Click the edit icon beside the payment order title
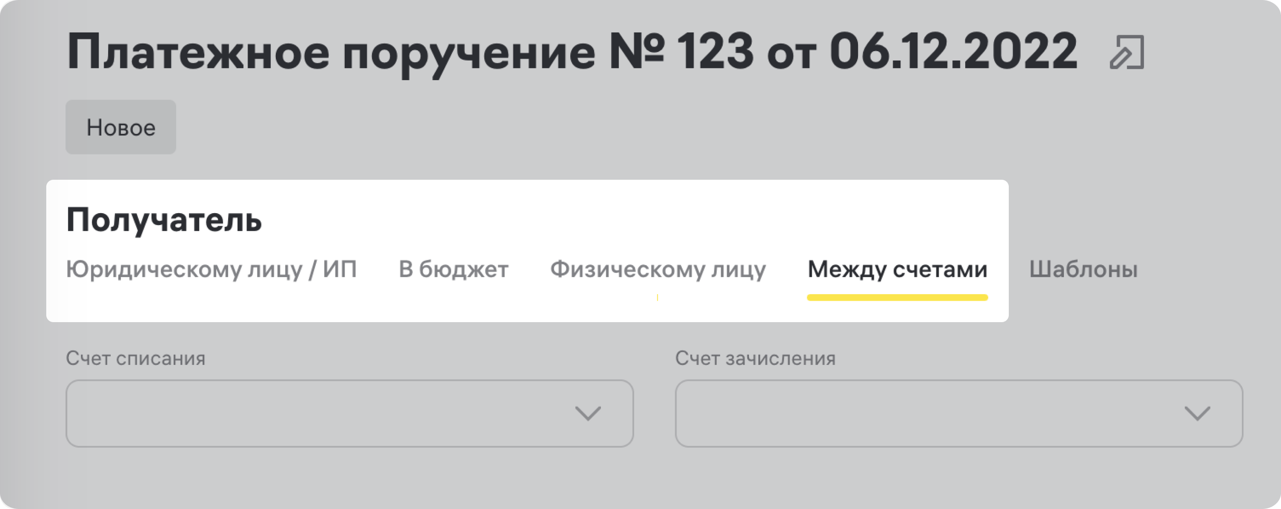 coord(1127,53)
